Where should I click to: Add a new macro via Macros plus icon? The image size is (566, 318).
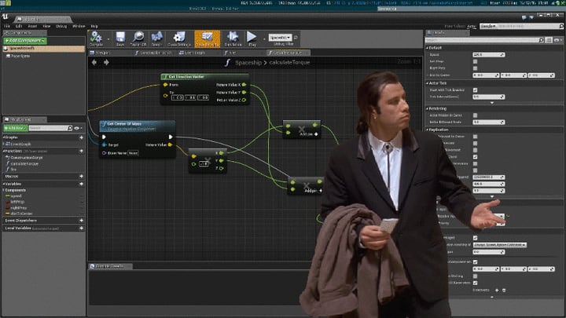(81, 177)
